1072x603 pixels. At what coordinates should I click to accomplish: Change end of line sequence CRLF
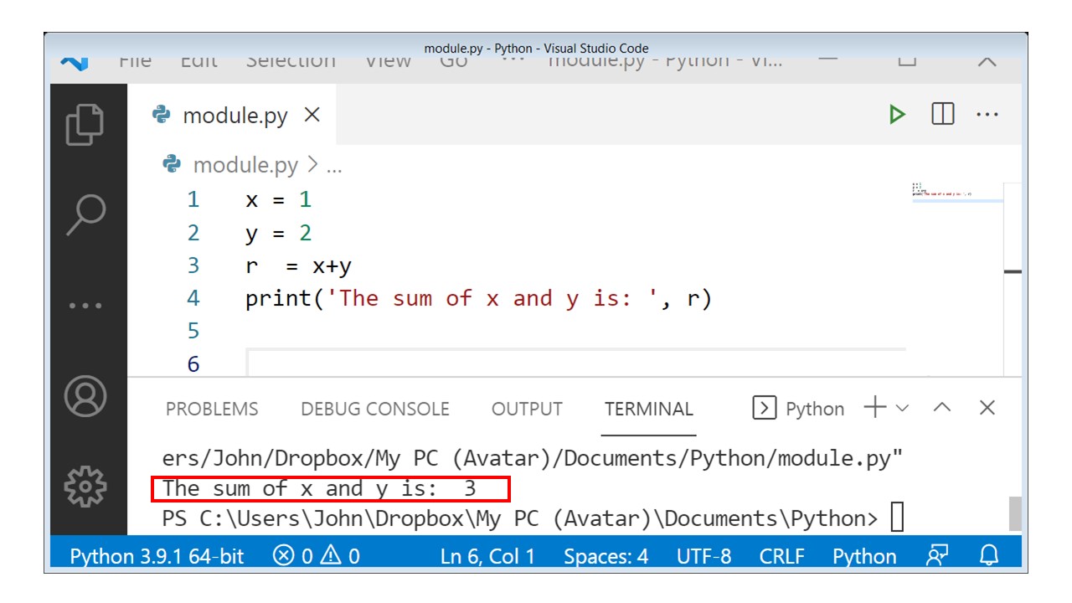pos(782,556)
